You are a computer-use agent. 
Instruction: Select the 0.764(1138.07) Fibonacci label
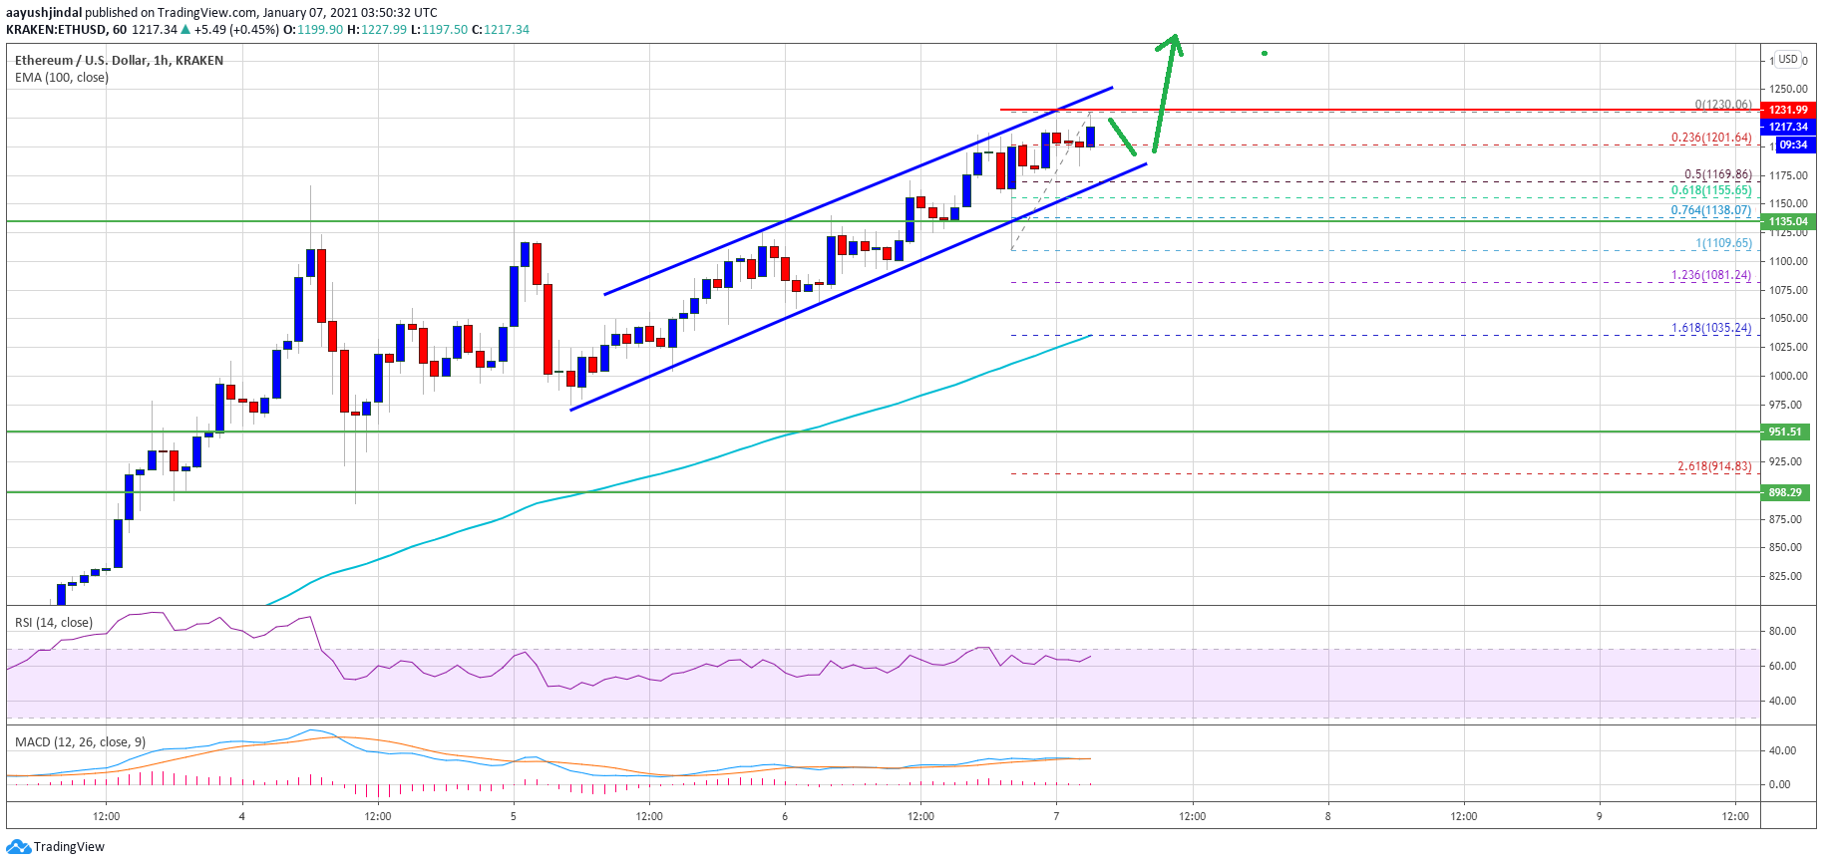click(1711, 210)
